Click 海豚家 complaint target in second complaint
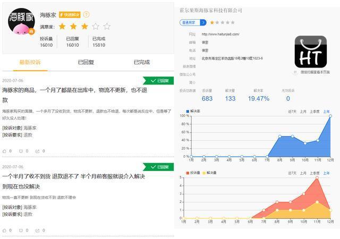The image size is (340, 239). click(x=30, y=207)
